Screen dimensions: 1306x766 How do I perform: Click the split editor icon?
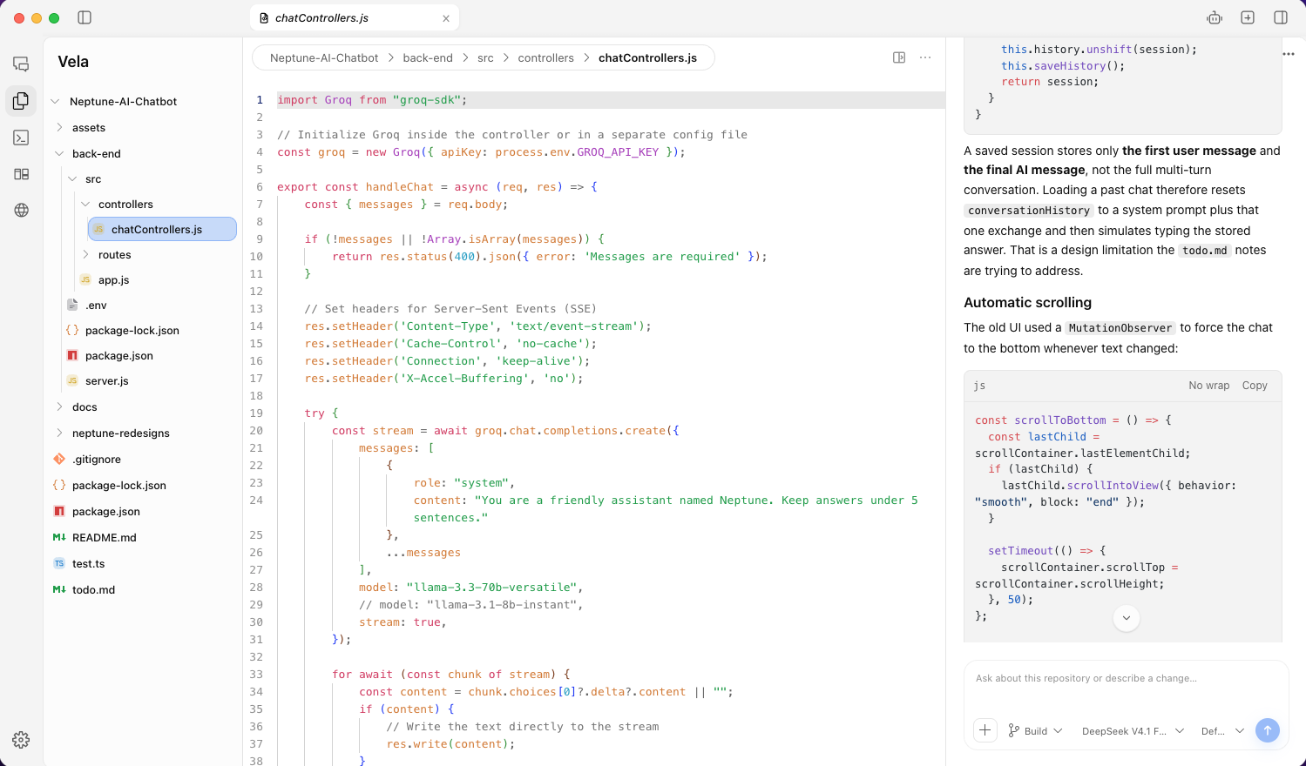click(x=899, y=57)
